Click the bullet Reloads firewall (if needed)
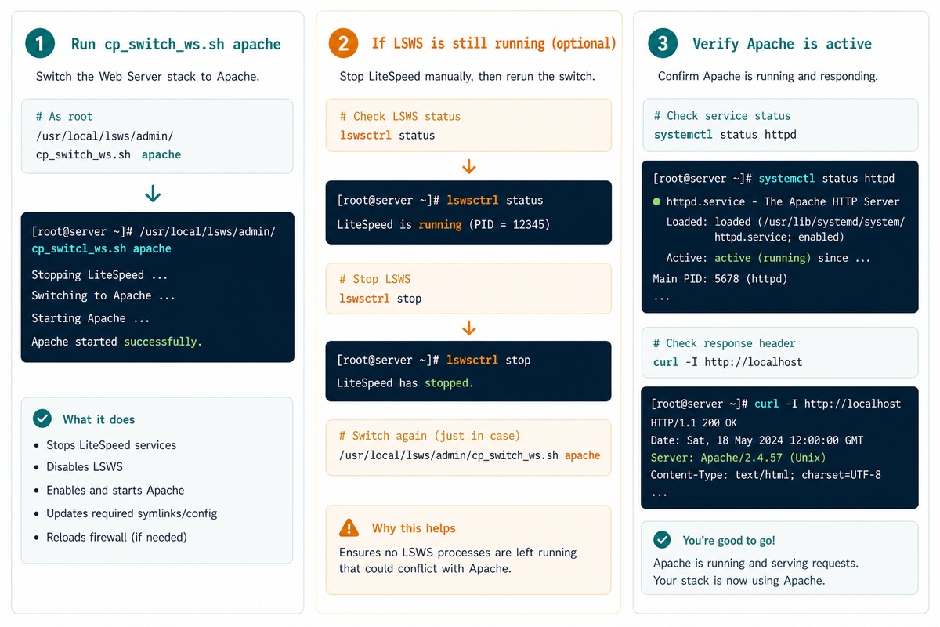940x627 pixels. tap(117, 538)
